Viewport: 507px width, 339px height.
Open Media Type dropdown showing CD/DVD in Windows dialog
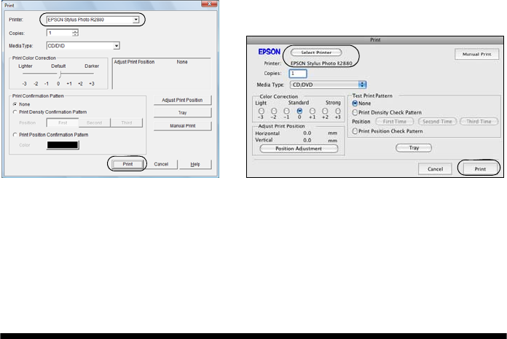(83, 46)
